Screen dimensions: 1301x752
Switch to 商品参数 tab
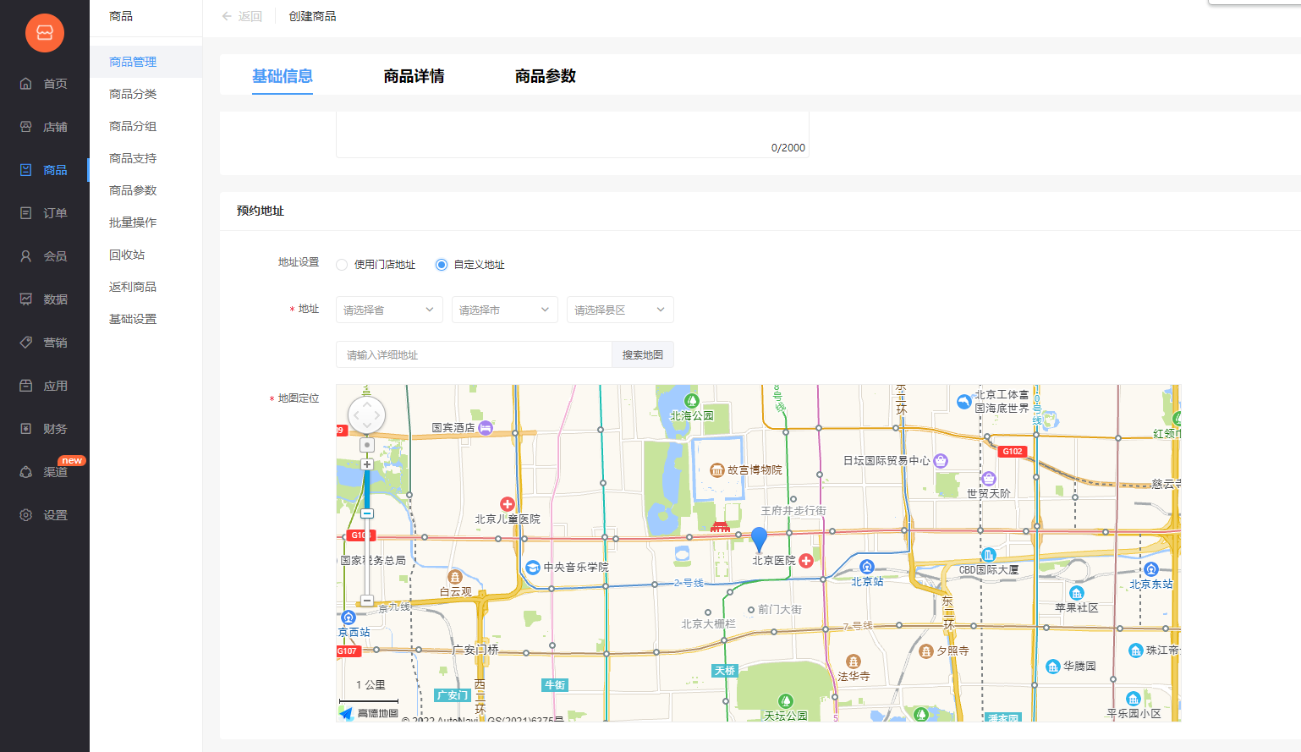click(x=546, y=76)
